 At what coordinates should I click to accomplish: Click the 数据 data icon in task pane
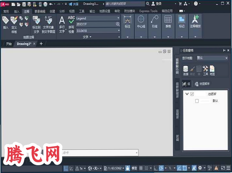point(186,71)
